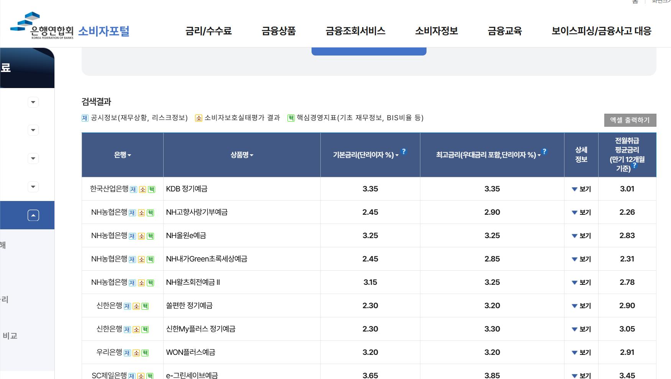Sort results by 은행 column header

(x=123, y=155)
